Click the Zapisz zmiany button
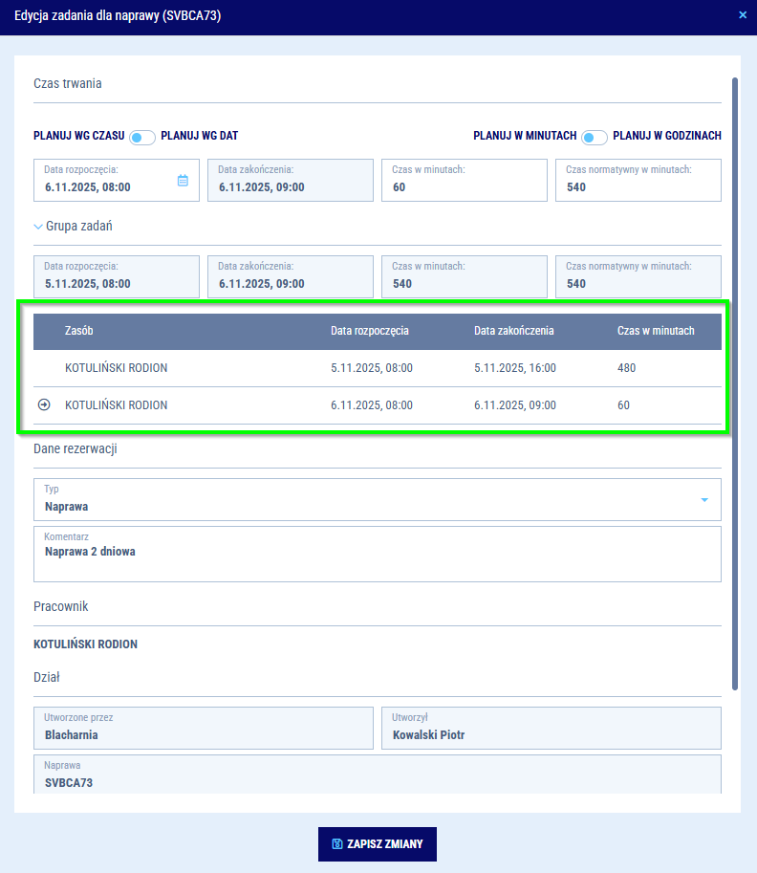 [378, 844]
